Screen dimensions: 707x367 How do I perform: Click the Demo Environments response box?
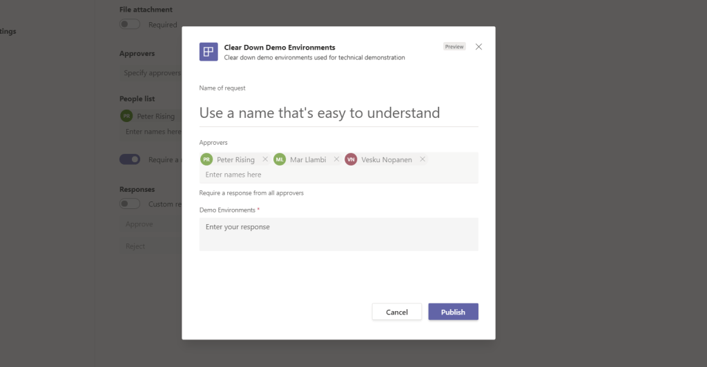338,234
